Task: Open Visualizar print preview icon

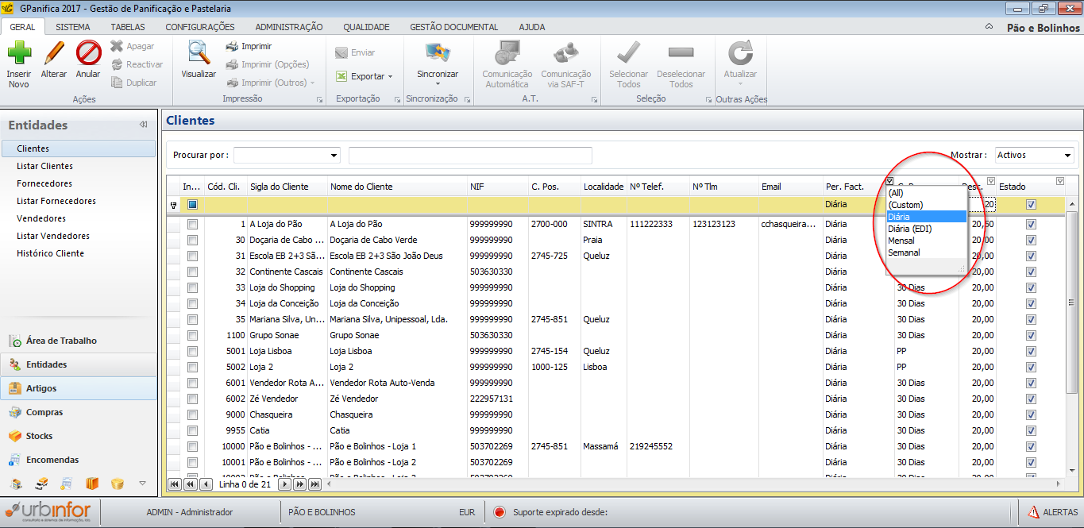Action: click(198, 53)
